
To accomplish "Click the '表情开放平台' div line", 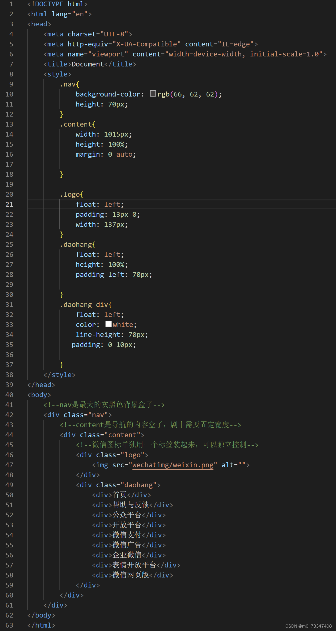I will tap(136, 565).
